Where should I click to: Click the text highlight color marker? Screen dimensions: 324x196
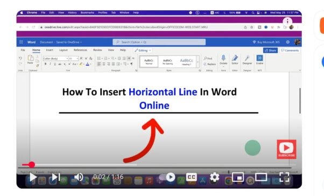81,64
